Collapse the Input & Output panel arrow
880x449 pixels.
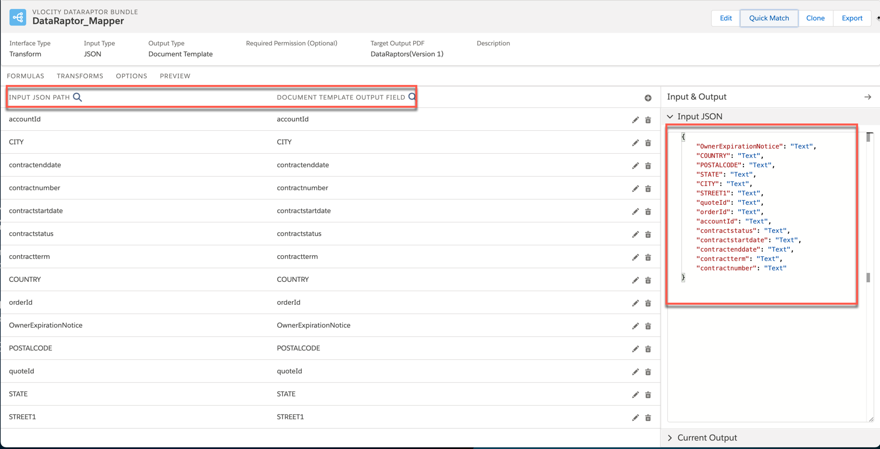tap(867, 97)
